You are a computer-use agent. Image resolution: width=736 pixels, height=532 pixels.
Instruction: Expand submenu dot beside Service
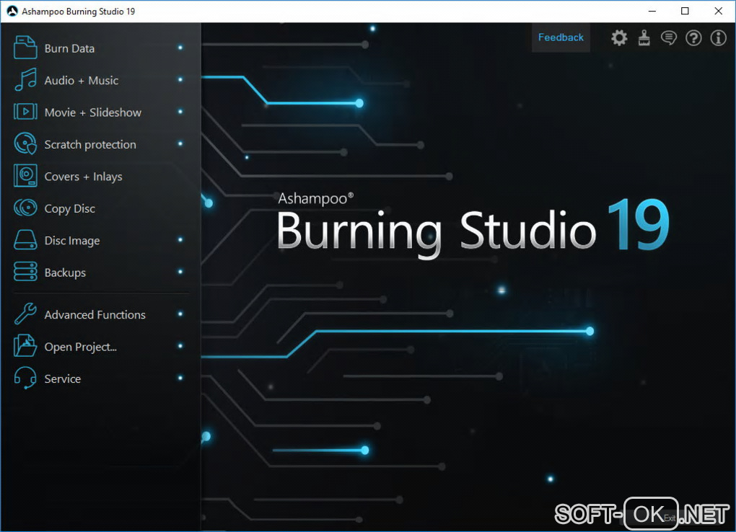coord(180,377)
